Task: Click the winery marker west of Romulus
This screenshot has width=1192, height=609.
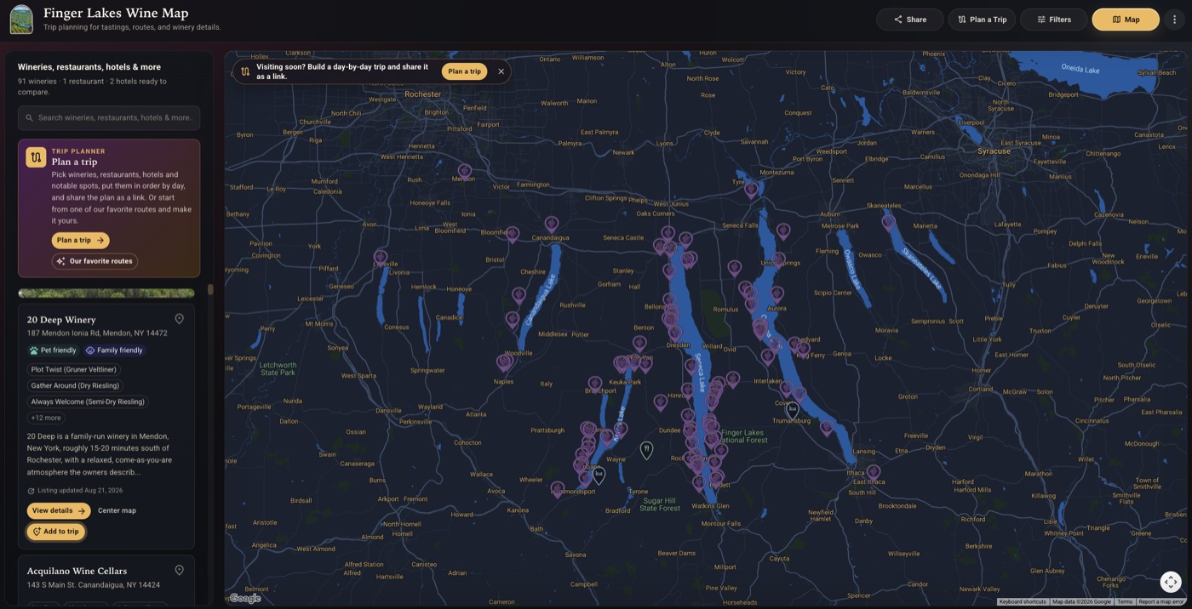Action: coord(735,268)
